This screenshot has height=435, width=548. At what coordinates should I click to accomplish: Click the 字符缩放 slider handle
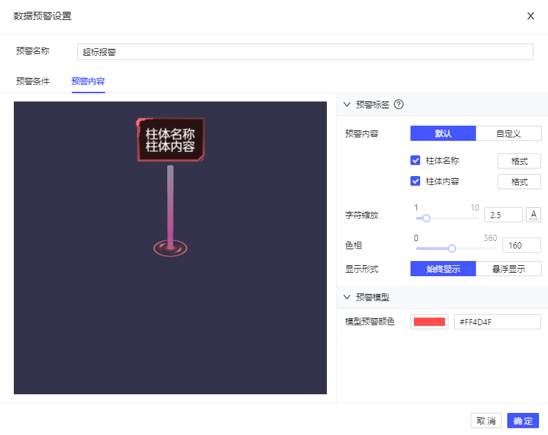426,218
